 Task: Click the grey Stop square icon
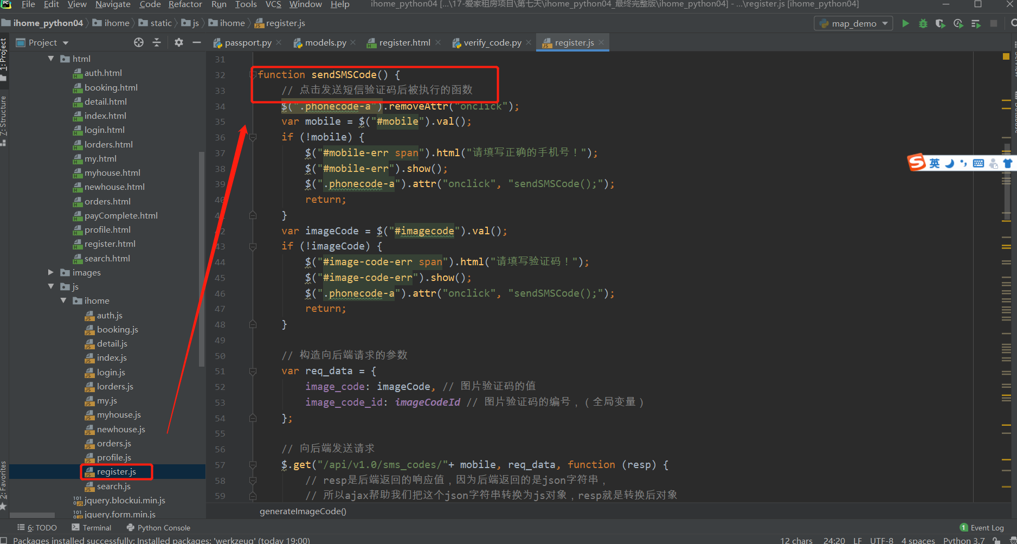(994, 23)
